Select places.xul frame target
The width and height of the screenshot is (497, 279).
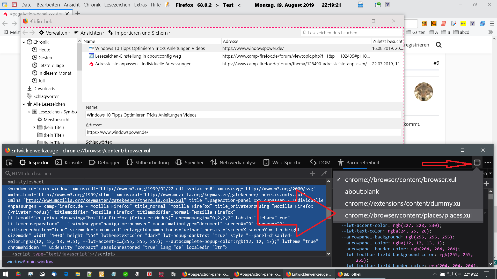click(408, 215)
